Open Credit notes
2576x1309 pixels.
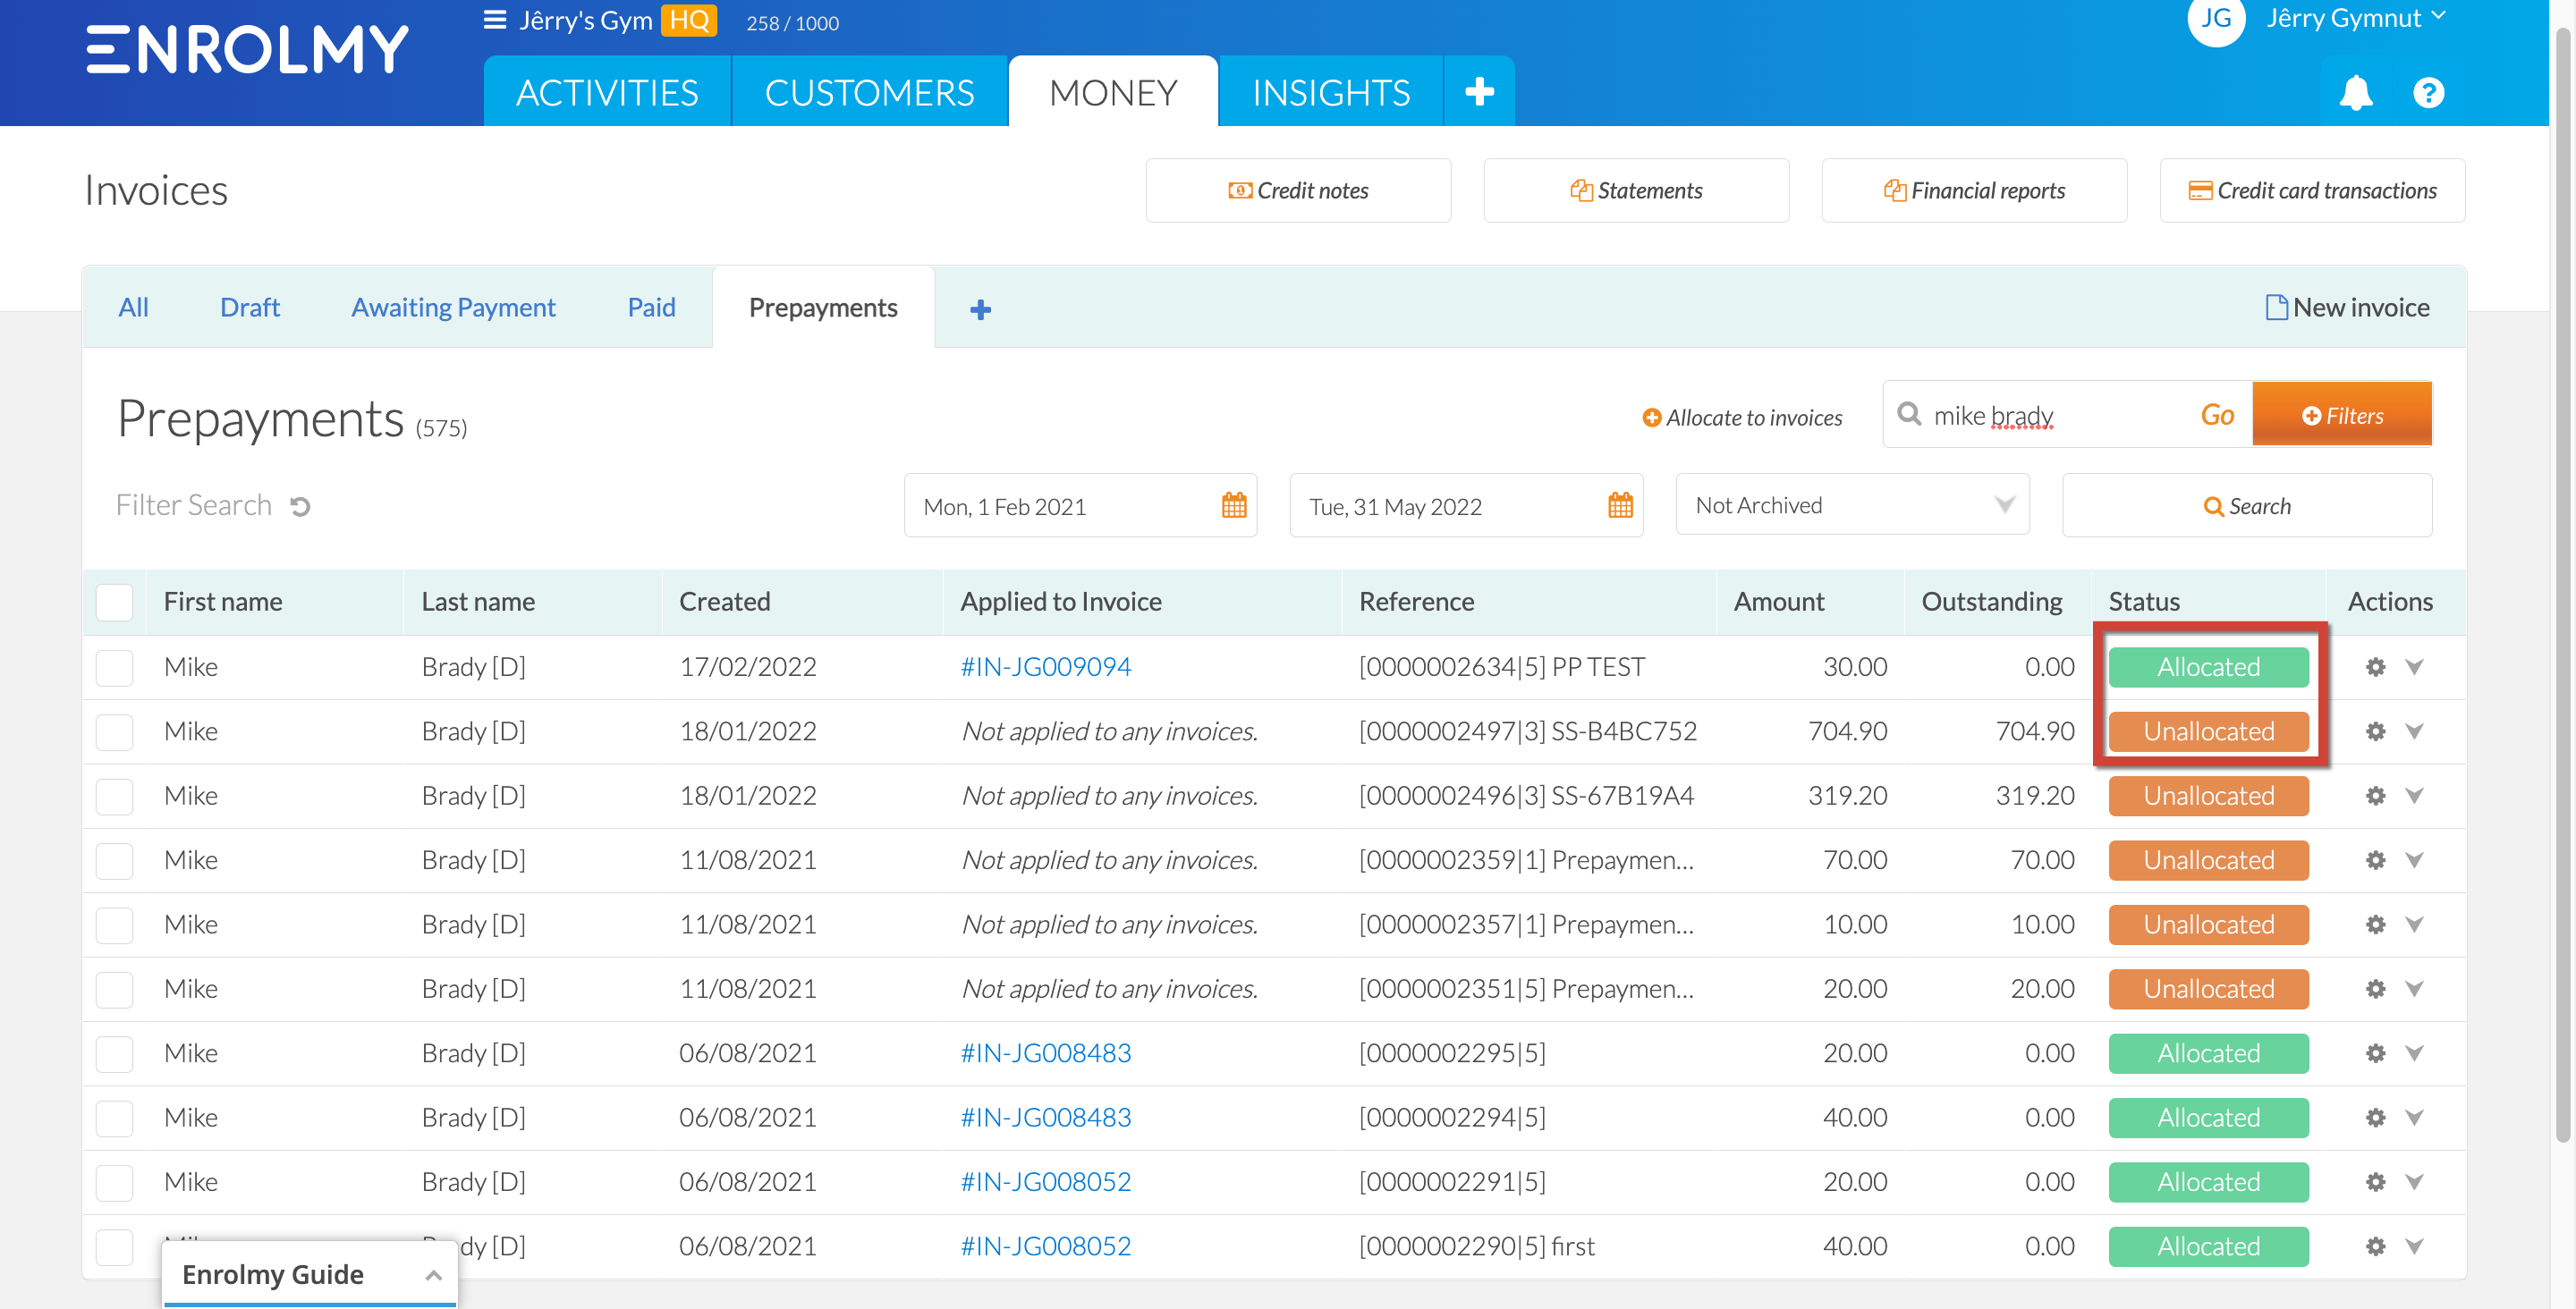[x=1298, y=190]
